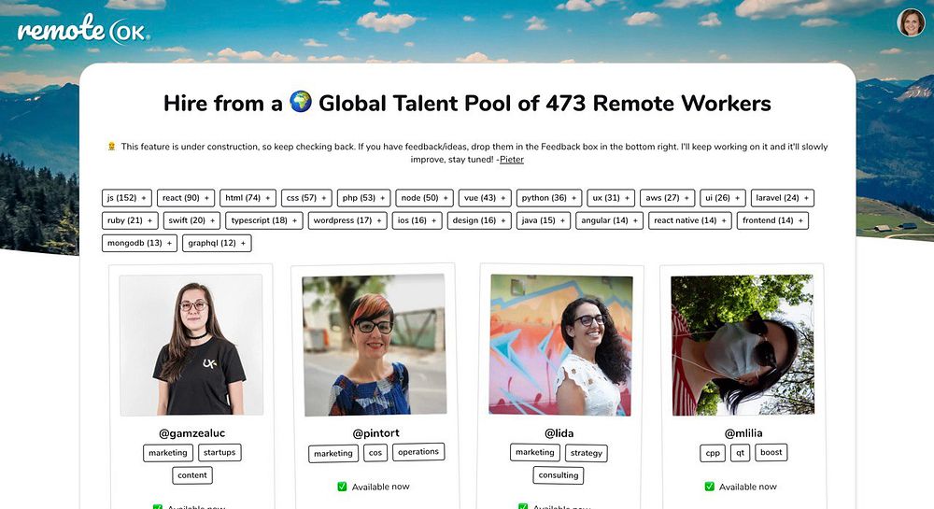The image size is (934, 509).
Task: Open @lida profile photo
Action: tap(560, 345)
